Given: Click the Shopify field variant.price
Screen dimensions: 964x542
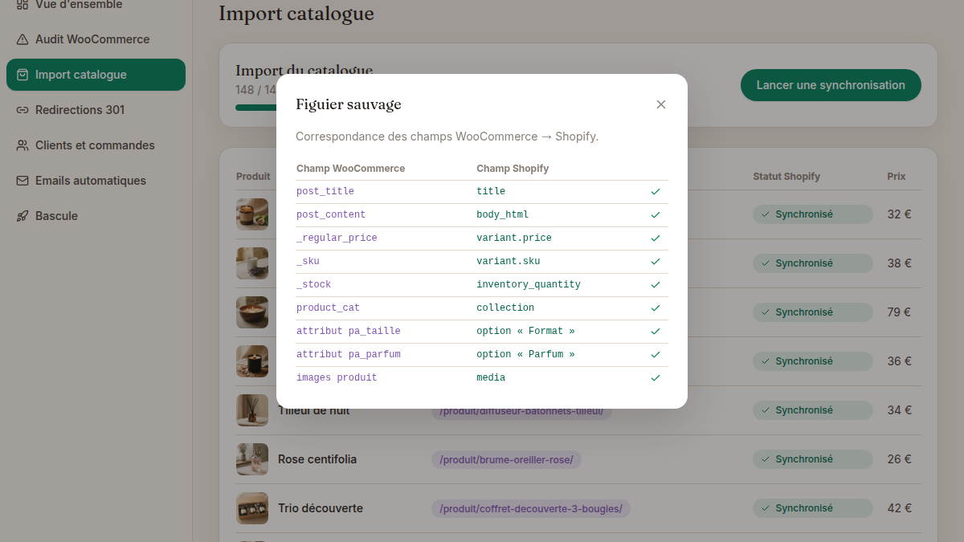Looking at the screenshot, I should pyautogui.click(x=514, y=238).
